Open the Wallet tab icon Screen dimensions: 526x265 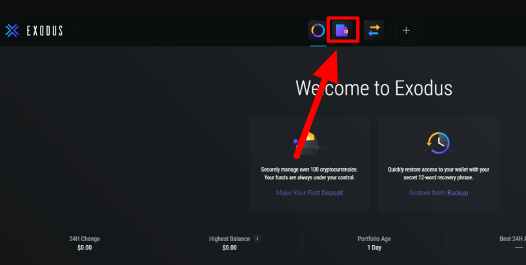click(x=342, y=30)
